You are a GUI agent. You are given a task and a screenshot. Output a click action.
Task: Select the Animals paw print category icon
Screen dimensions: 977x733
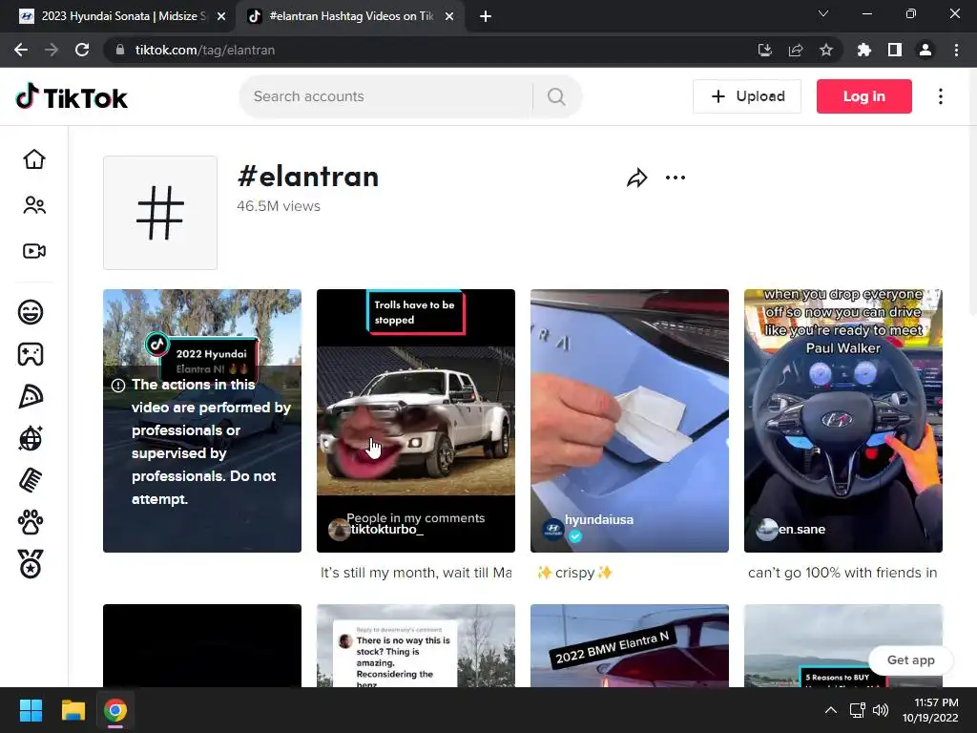coord(31,522)
